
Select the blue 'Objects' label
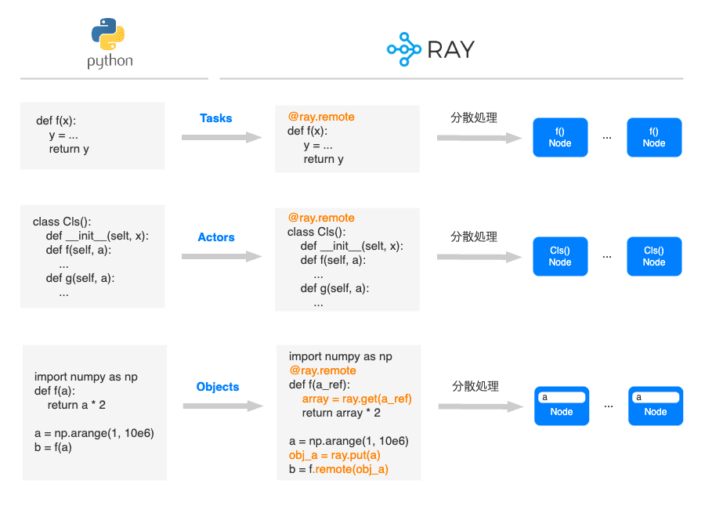[x=218, y=387]
